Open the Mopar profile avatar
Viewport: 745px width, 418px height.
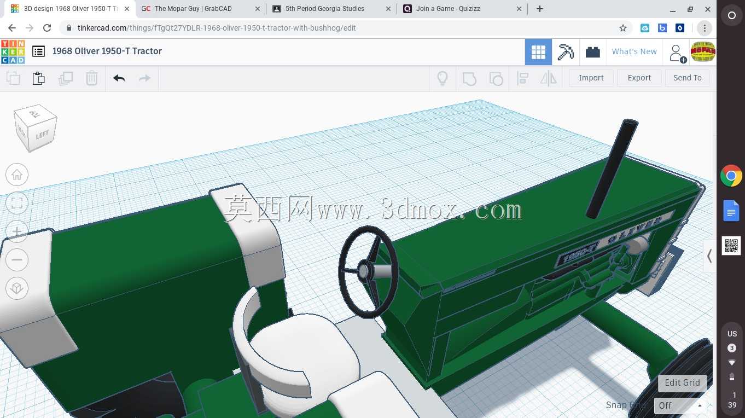pos(703,52)
